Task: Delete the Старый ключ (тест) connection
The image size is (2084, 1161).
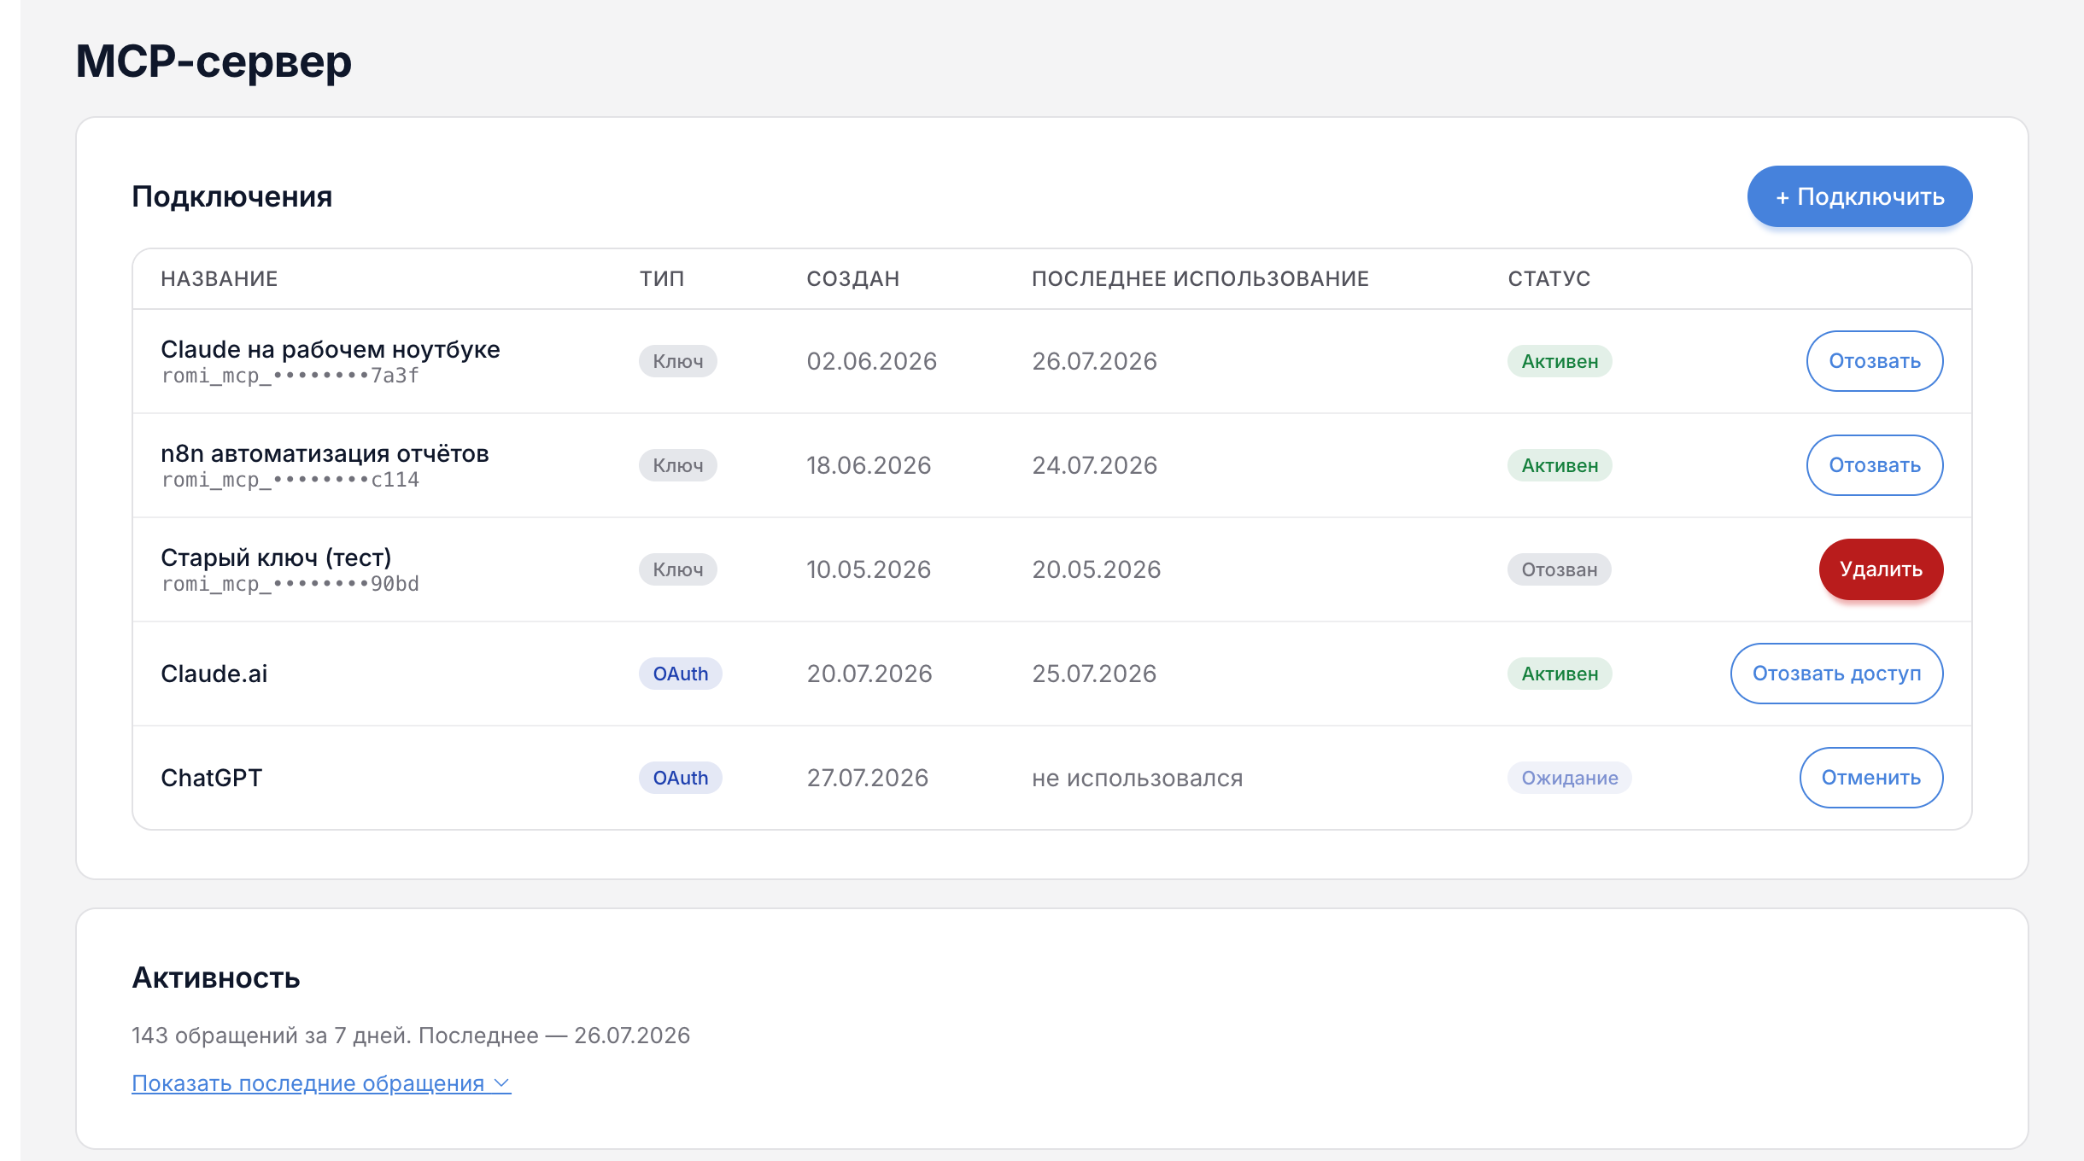Action: click(1881, 569)
